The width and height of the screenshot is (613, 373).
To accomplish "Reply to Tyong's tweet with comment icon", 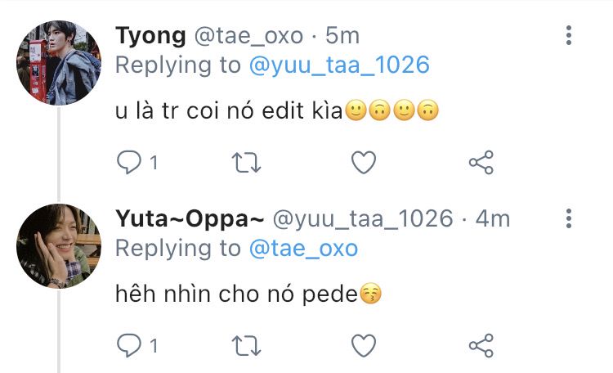I will [129, 162].
